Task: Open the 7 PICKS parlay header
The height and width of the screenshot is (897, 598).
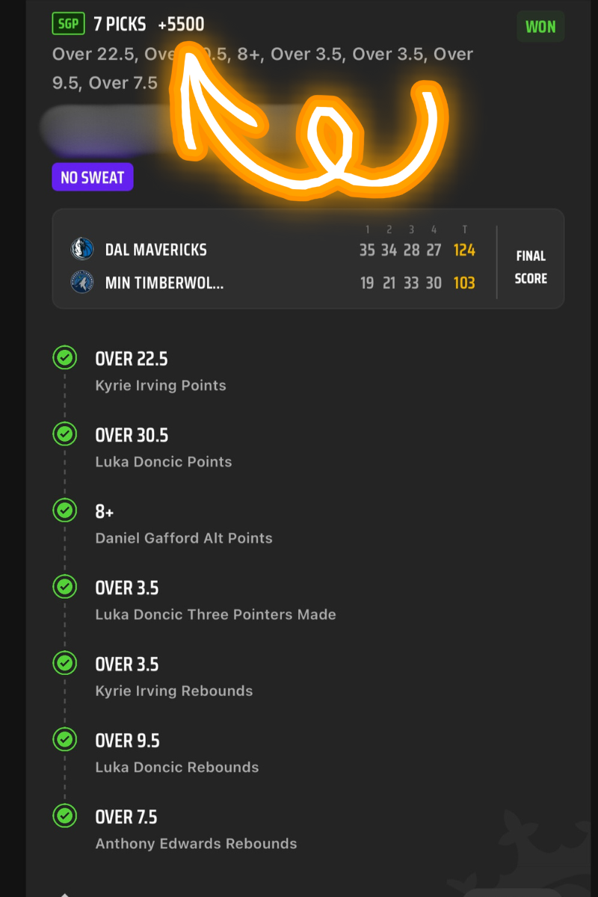Action: click(x=120, y=24)
